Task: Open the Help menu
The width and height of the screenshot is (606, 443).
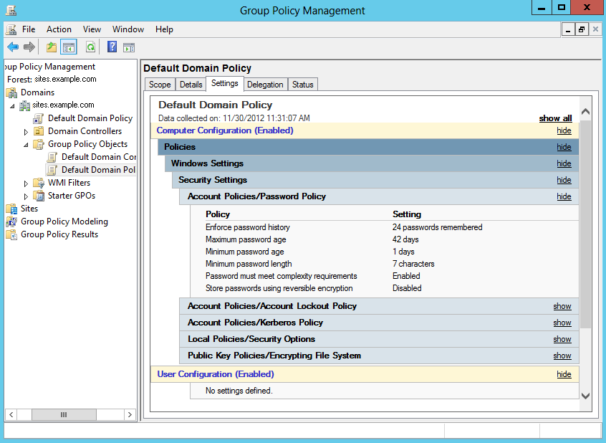Action: point(164,29)
